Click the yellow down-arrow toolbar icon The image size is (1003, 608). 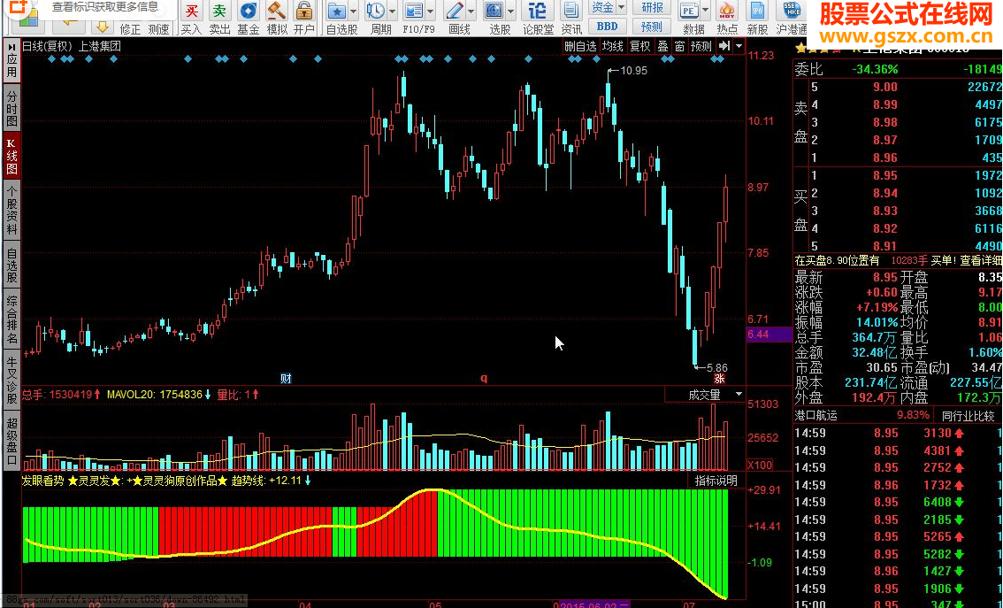102,27
